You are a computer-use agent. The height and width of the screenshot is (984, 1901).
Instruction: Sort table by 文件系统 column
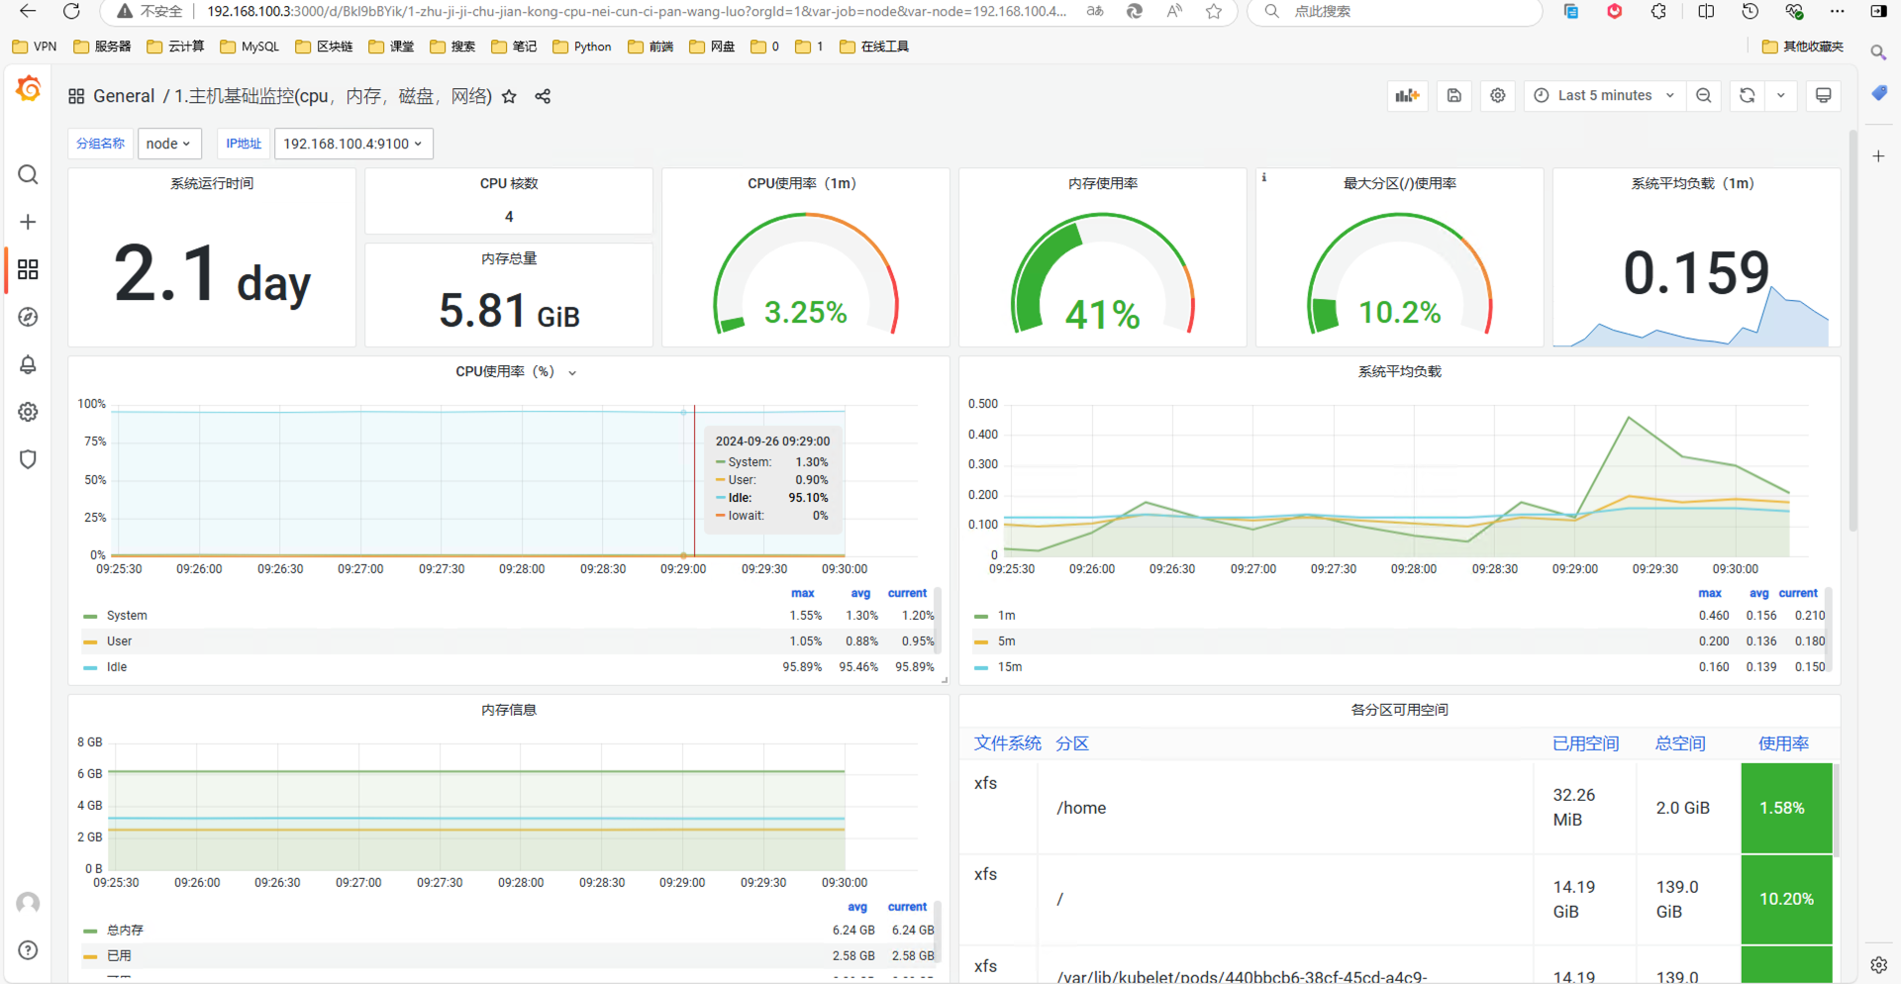point(1007,743)
